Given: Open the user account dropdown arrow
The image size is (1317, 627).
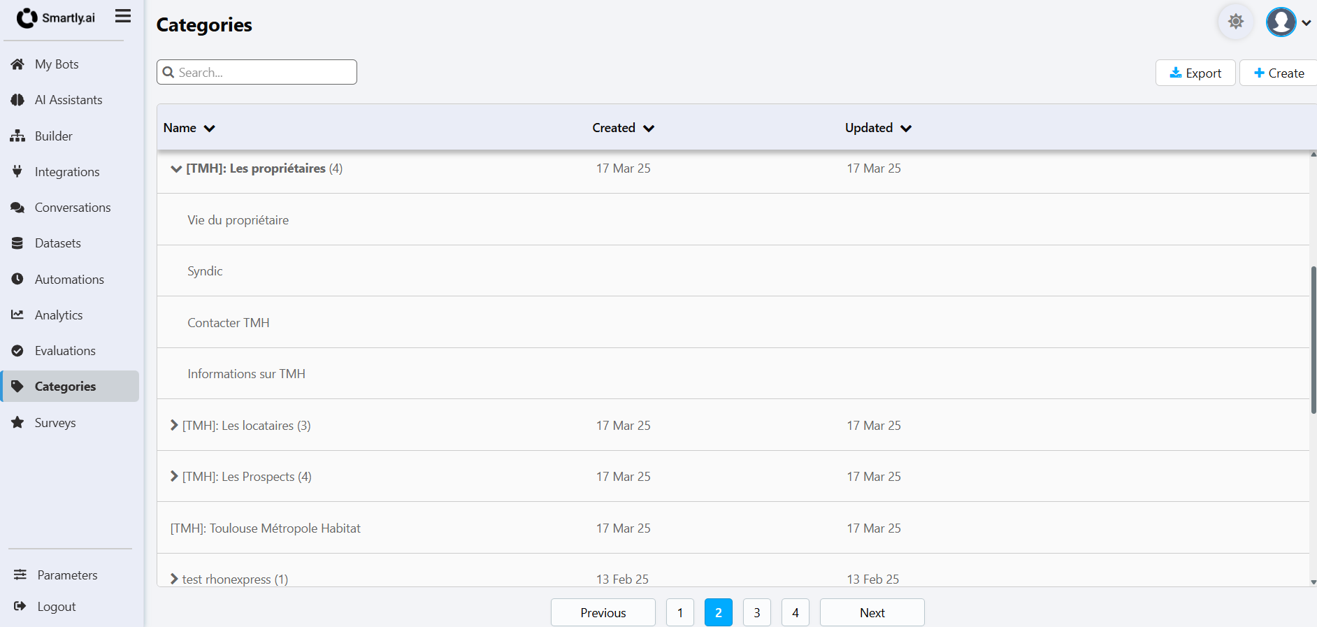Looking at the screenshot, I should 1306,23.
